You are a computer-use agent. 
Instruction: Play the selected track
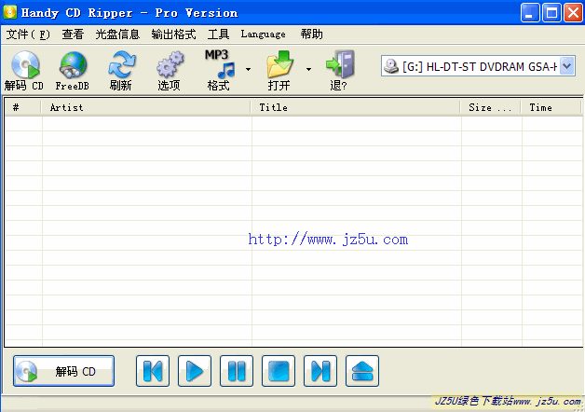coord(195,371)
